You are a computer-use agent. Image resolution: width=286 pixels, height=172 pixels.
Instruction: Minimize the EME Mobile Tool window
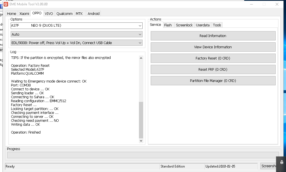(251, 4)
